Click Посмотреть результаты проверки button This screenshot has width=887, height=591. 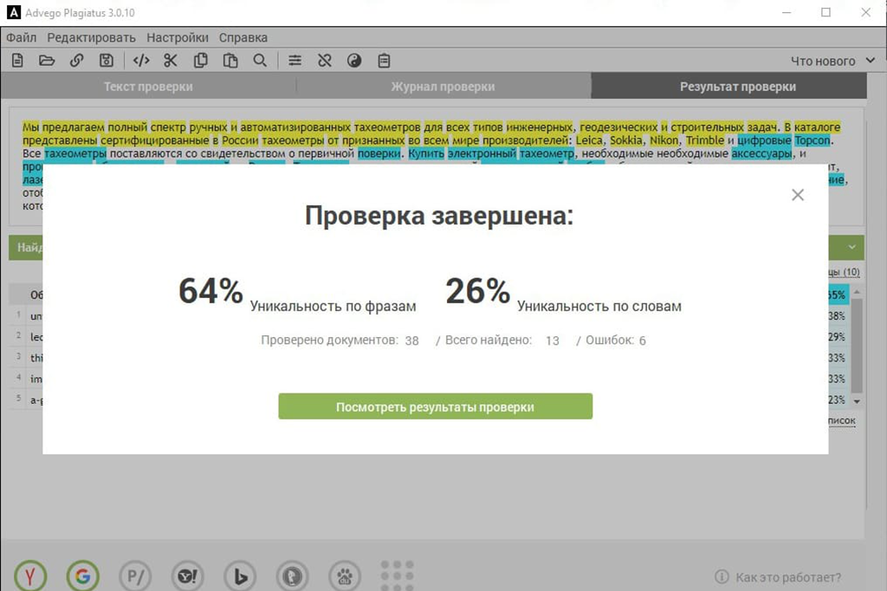(x=436, y=406)
